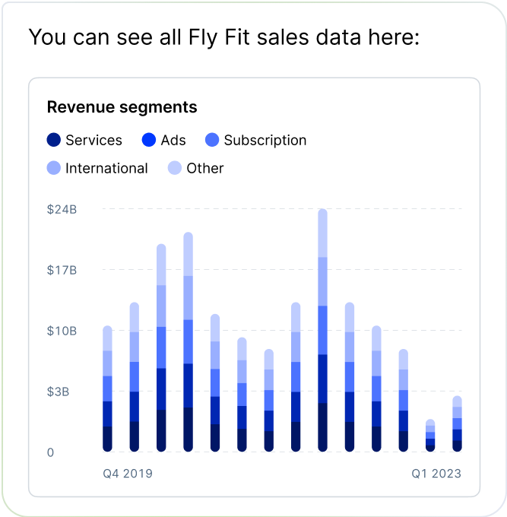The width and height of the screenshot is (507, 517).
Task: Select the Other legend label
Action: coord(205,168)
